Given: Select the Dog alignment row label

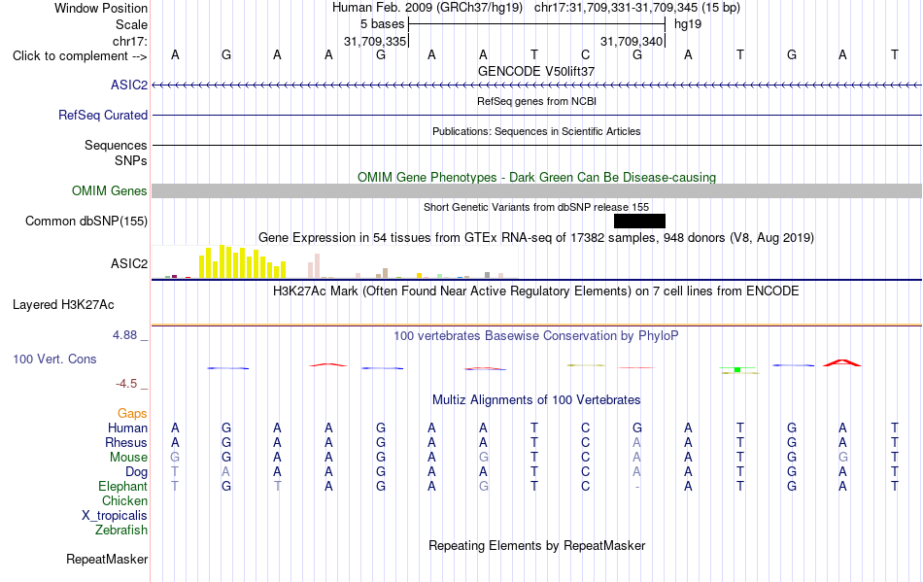Looking at the screenshot, I should (136, 472).
